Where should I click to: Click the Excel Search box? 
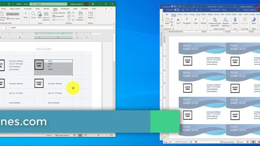48,4
